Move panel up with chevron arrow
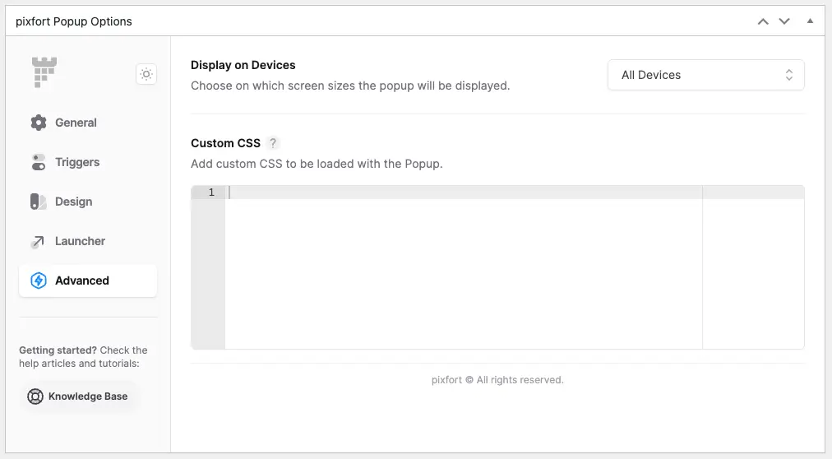The height and width of the screenshot is (459, 832). pos(763,21)
